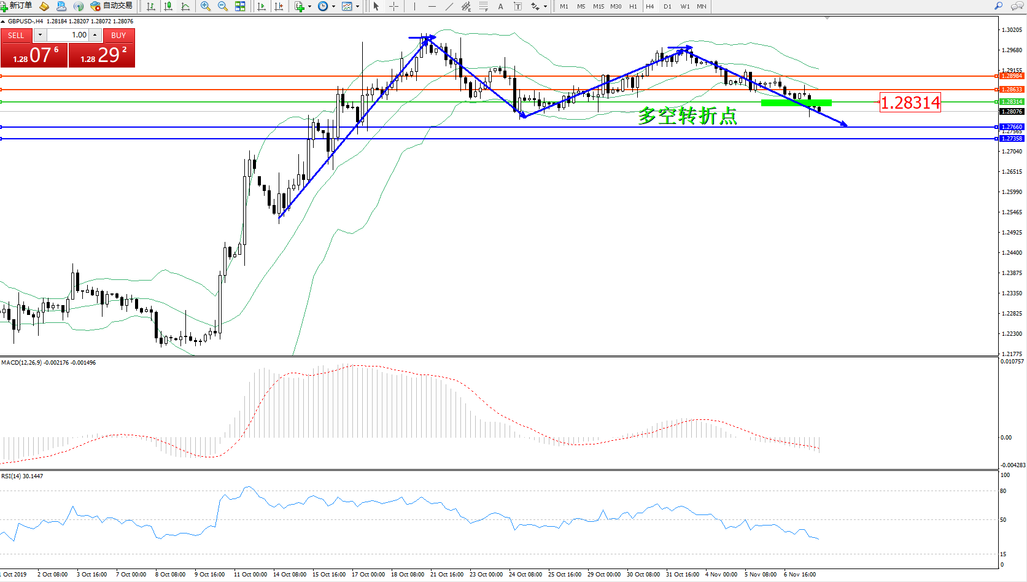Click the tile windows icon

click(240, 6)
